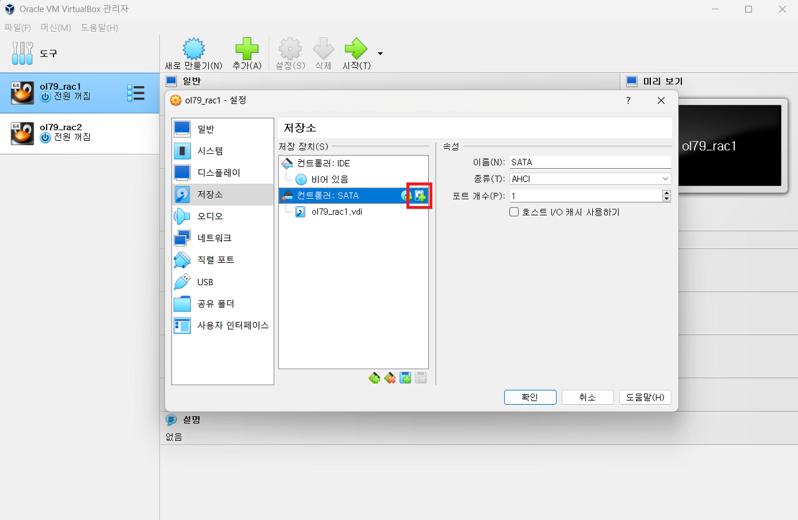This screenshot has height=520, width=798.
Task: Click the 시작(T) green arrow toolbar icon
Action: 356,49
